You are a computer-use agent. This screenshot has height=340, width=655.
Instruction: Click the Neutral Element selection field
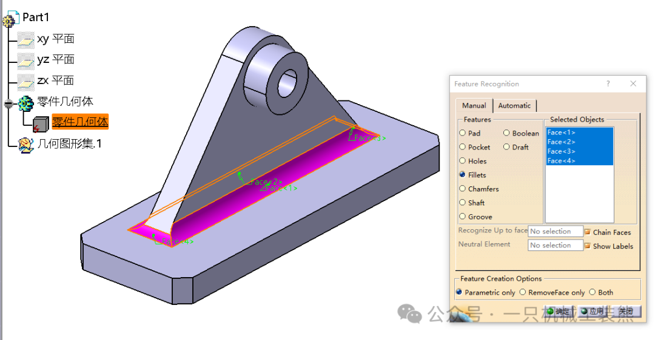(x=556, y=245)
